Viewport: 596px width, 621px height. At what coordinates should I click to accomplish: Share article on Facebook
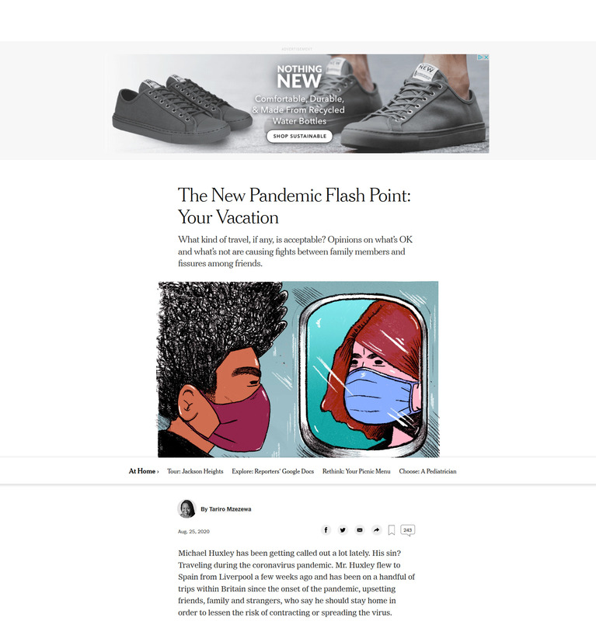tap(326, 530)
